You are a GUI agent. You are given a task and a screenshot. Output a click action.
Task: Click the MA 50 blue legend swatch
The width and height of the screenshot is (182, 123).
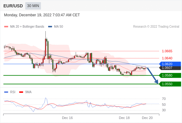point(50,27)
